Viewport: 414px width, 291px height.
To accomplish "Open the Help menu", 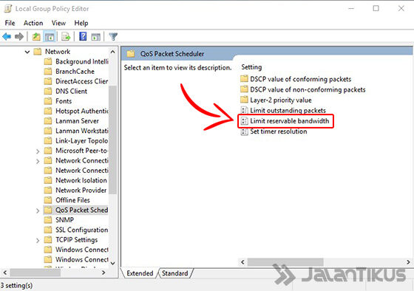I will pyautogui.click(x=81, y=23).
